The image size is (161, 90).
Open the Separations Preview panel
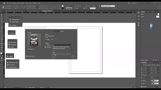13,62
